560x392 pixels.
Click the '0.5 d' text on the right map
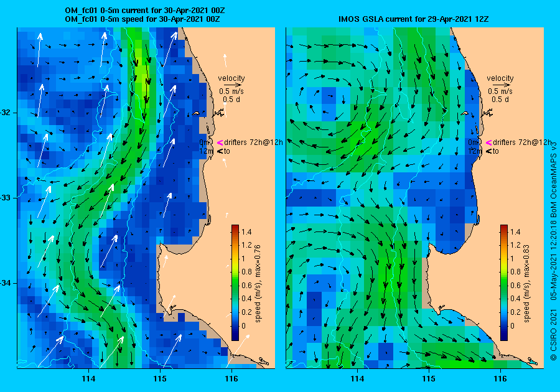tap(500, 100)
